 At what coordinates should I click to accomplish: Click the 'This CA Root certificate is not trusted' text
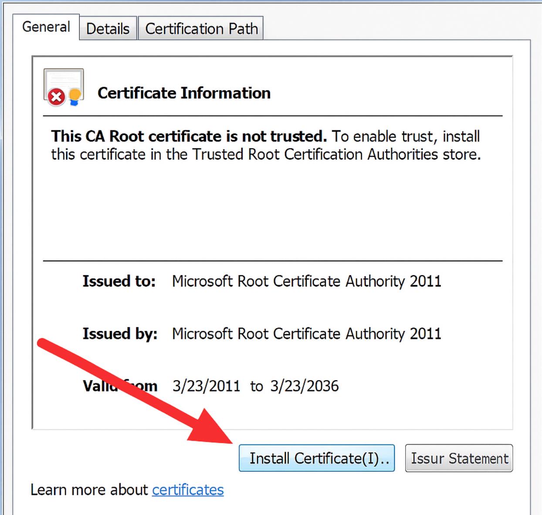189,136
